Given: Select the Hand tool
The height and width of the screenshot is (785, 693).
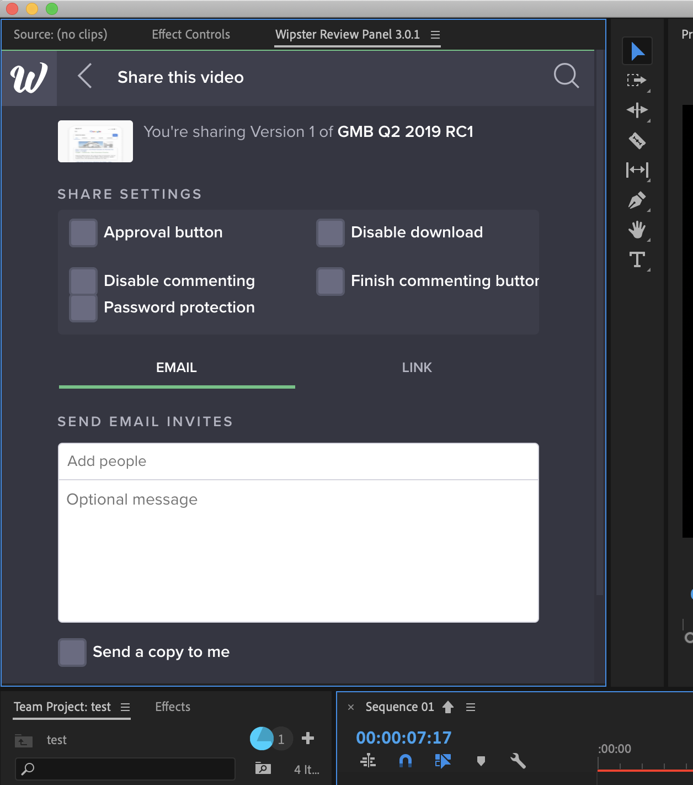Looking at the screenshot, I should (637, 230).
